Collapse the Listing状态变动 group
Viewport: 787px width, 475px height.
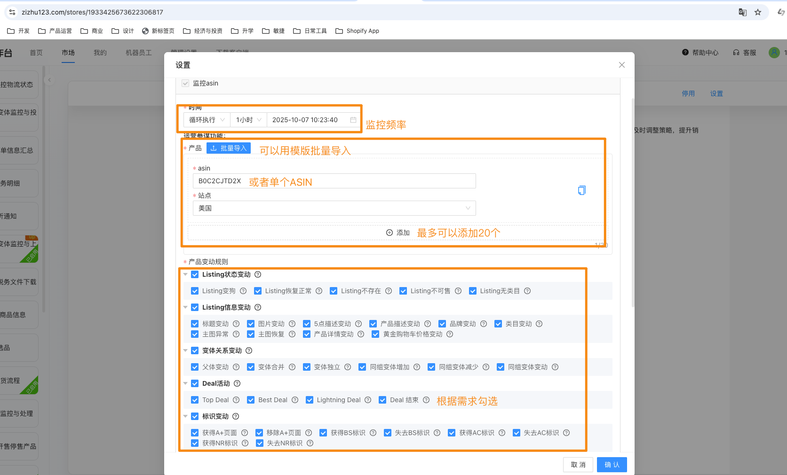pyautogui.click(x=185, y=274)
